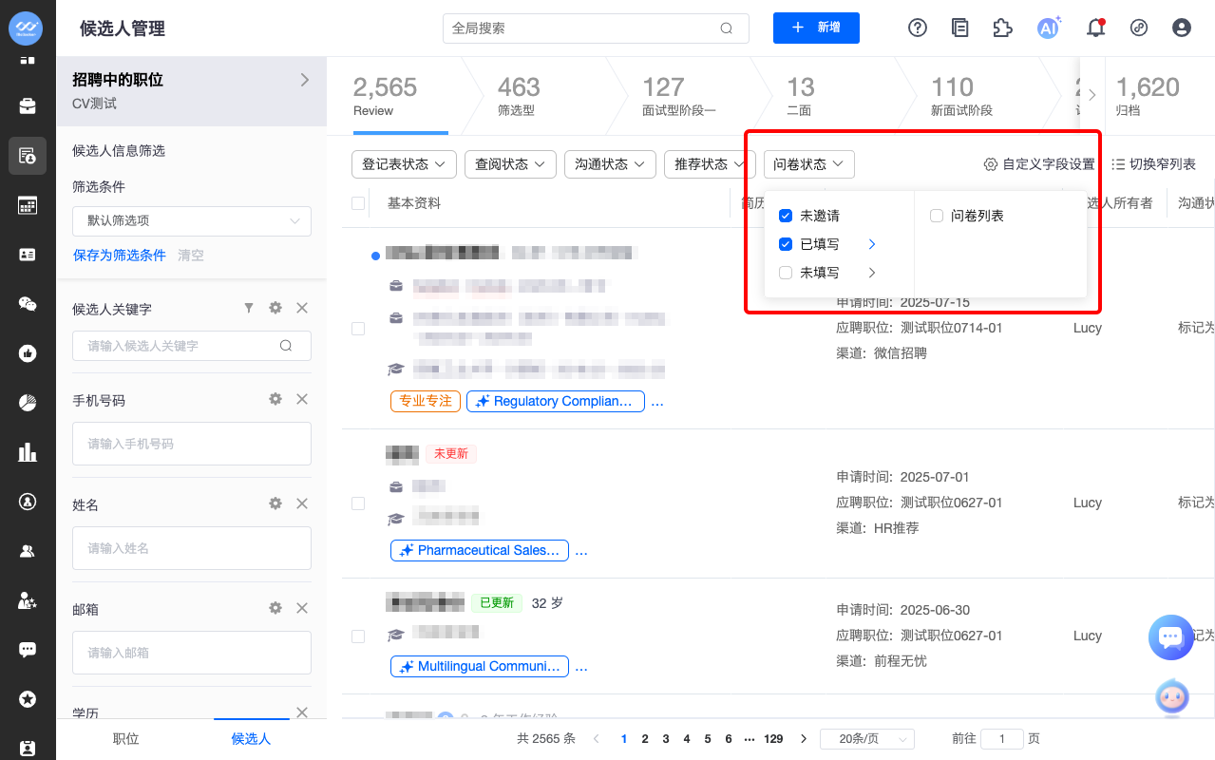Open the star circle icon in sidebar
Image resolution: width=1215 pixels, height=760 pixels.
(x=28, y=699)
